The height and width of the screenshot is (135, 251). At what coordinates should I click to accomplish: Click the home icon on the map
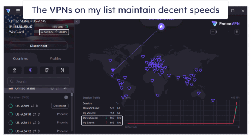point(161,27)
